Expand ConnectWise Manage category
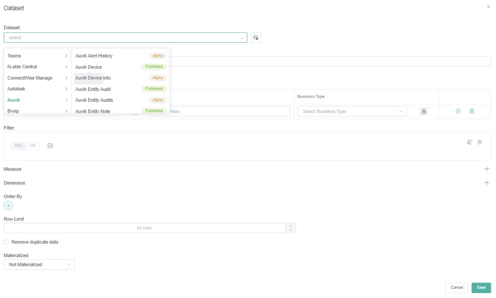This screenshot has width=496, height=298. pos(37,78)
